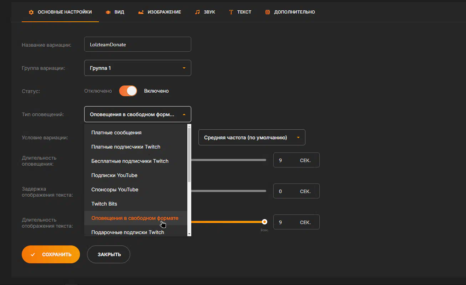Click the Сохранить button
466x285 pixels.
click(x=51, y=254)
